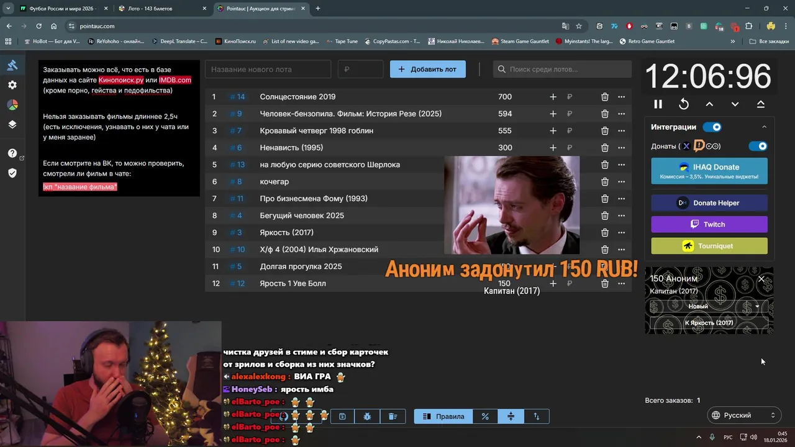795x447 pixels.
Task: Collapse the Интеграции panel
Action: 765,127
